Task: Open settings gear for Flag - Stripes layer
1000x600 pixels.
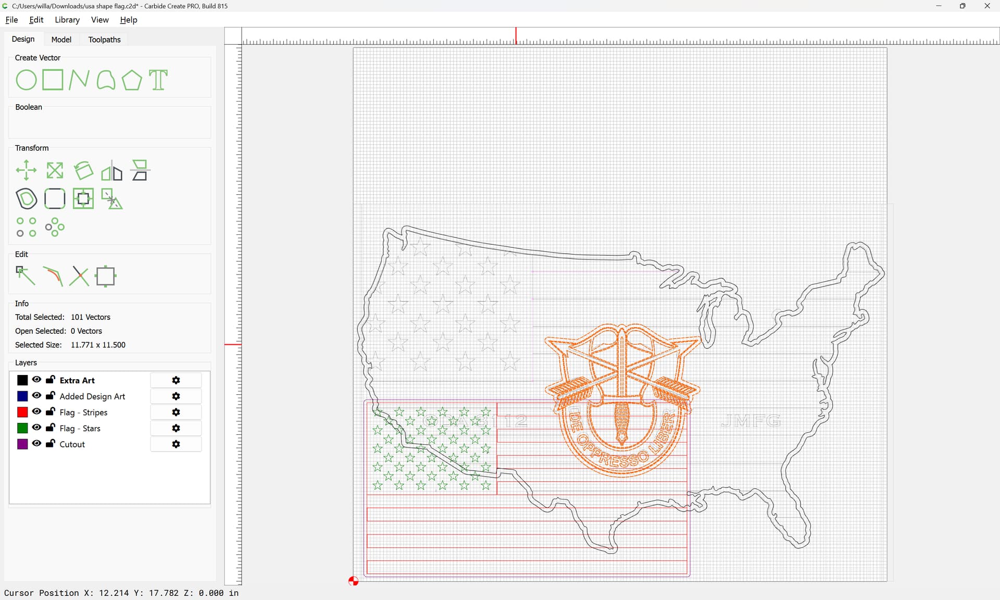Action: [176, 412]
